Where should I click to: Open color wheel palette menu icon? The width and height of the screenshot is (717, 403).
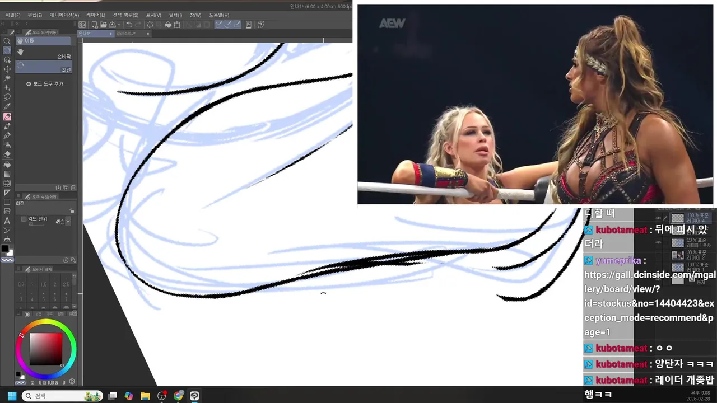(x=18, y=313)
